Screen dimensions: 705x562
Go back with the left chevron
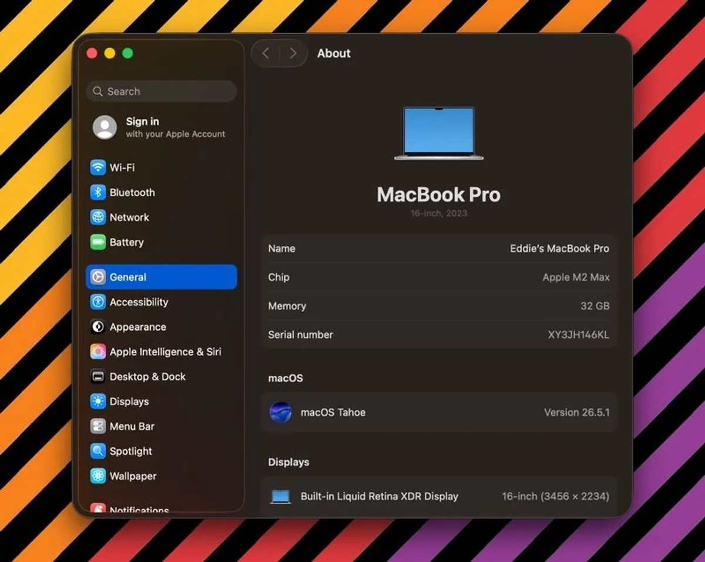point(266,53)
